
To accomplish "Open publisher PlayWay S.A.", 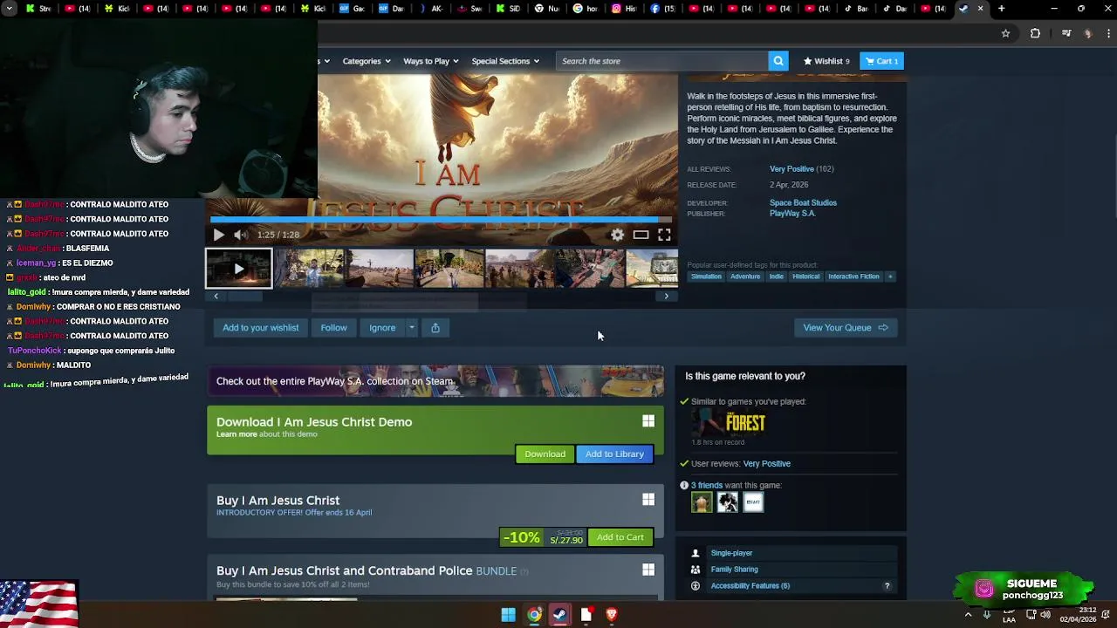I will tap(792, 214).
